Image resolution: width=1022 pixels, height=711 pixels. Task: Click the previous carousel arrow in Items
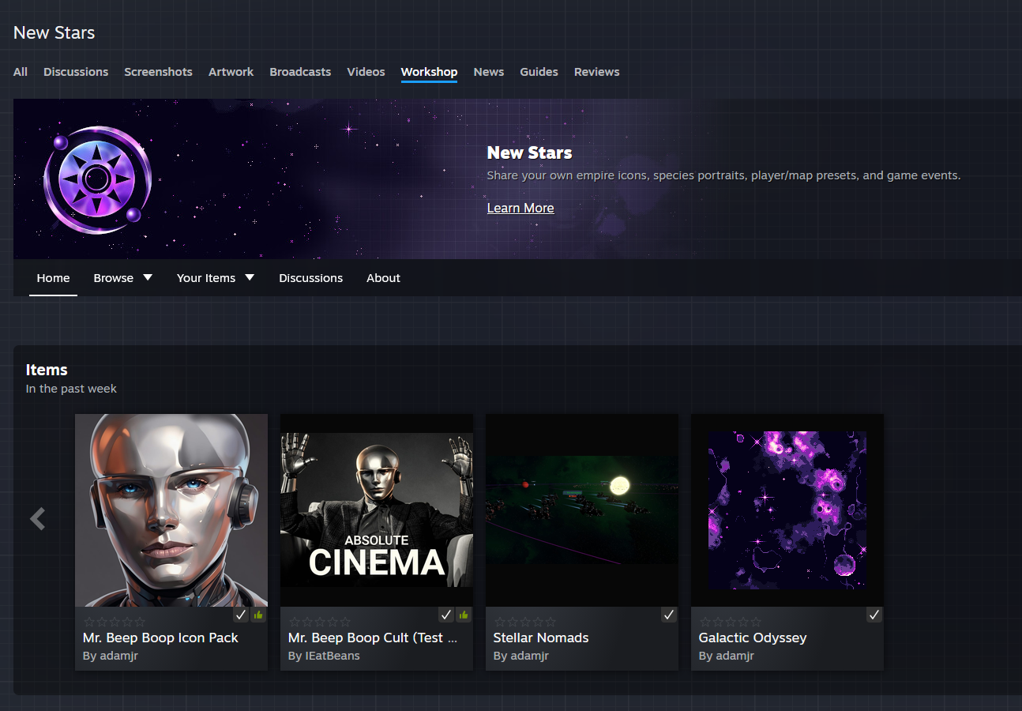pos(37,518)
